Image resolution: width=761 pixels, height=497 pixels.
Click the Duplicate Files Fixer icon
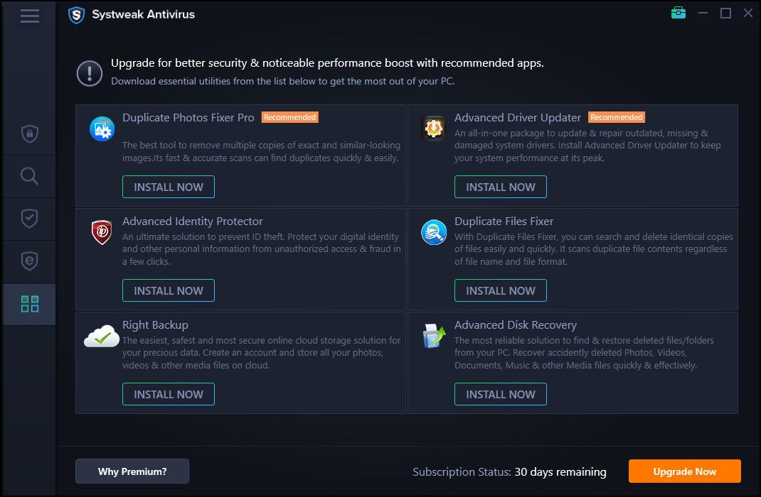coord(433,233)
